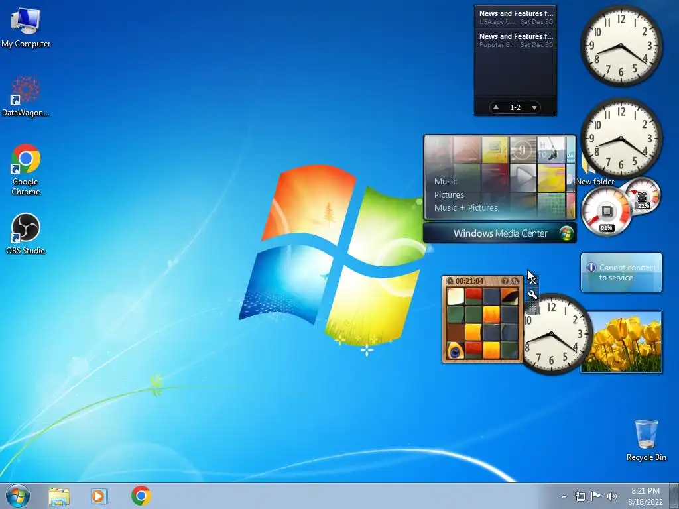
Task: Open the Windows Start orb
Action: tap(18, 496)
